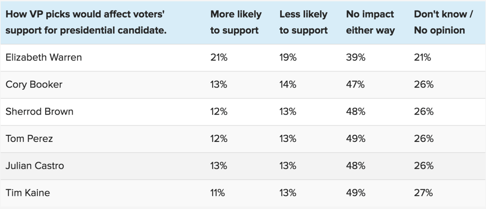Click the Sherrod Brown row name
486x209 pixels.
click(39, 112)
